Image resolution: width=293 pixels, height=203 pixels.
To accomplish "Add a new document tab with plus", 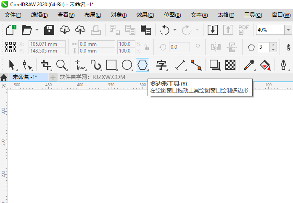I will click(x=53, y=77).
